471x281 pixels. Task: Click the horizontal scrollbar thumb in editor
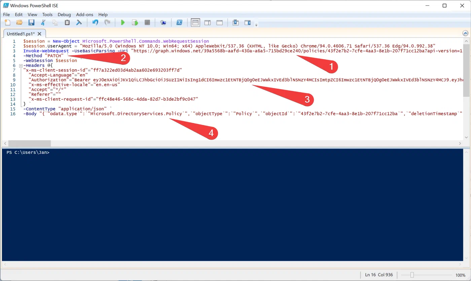[x=30, y=143]
